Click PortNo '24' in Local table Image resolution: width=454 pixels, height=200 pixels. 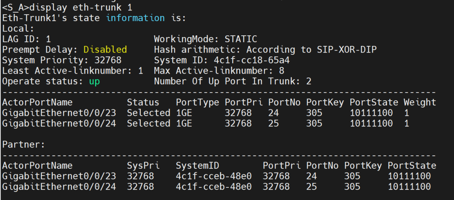click(273, 113)
